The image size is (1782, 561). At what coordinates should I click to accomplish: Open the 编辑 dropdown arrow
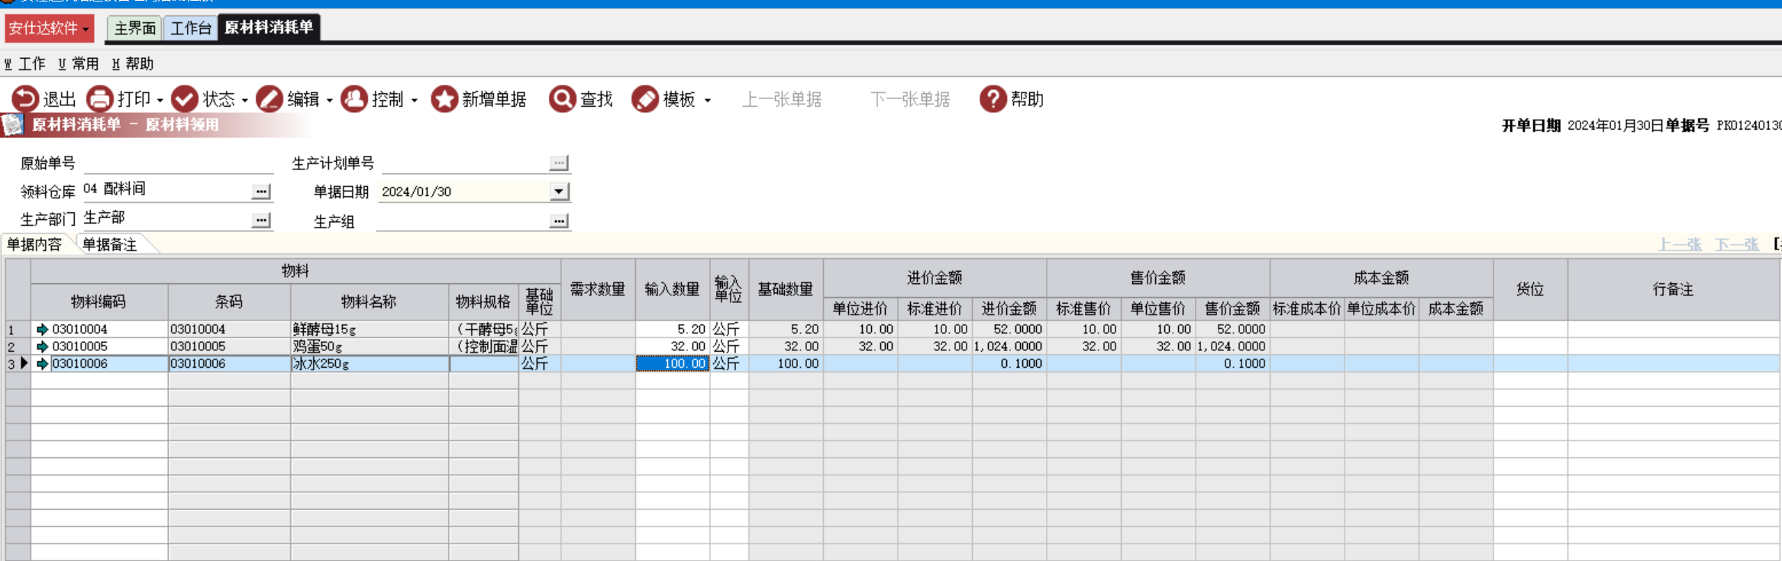coord(330,100)
